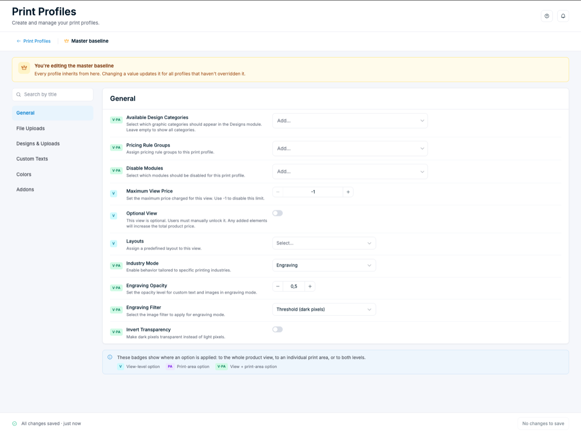This screenshot has width=581, height=434.
Task: Click the V·PA badge for Available Design Categories
Action: 116,120
